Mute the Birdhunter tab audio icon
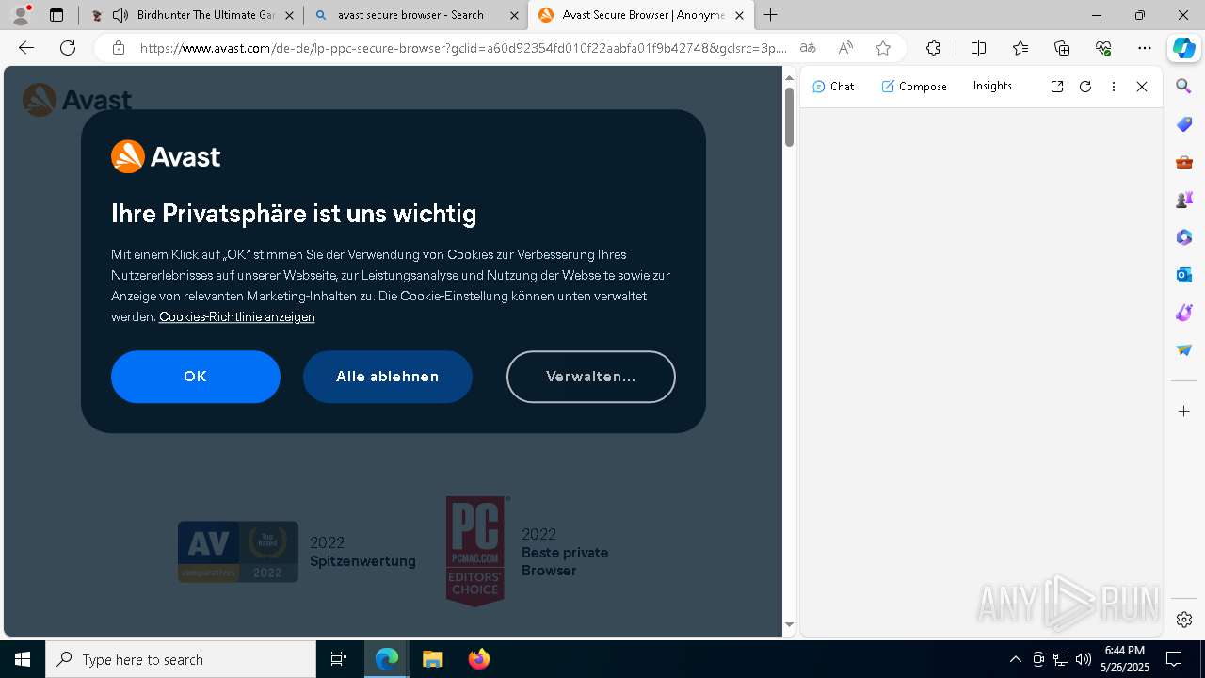1205x678 pixels. coord(120,15)
